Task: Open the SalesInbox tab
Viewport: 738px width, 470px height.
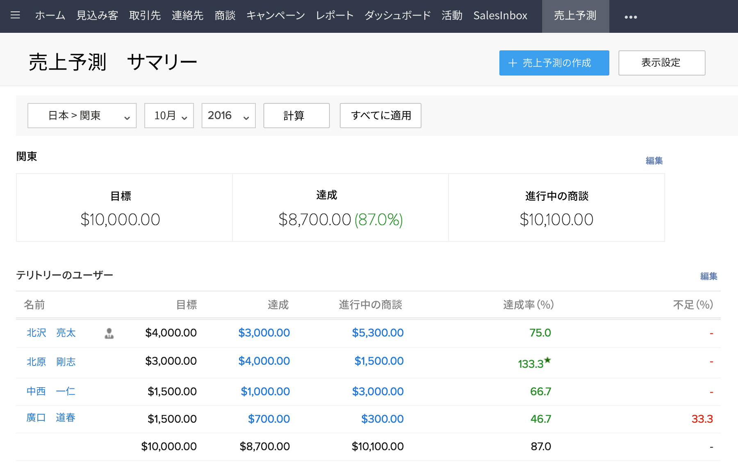Action: point(500,16)
